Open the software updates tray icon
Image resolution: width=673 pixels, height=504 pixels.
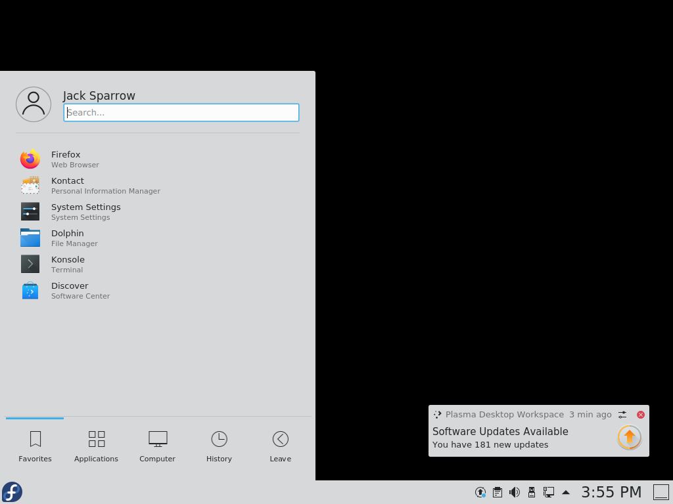click(x=480, y=492)
